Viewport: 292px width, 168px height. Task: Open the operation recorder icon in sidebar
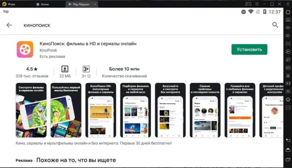click(288, 52)
